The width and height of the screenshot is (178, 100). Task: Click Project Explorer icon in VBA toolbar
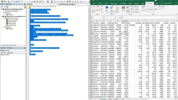[x=37, y=2]
